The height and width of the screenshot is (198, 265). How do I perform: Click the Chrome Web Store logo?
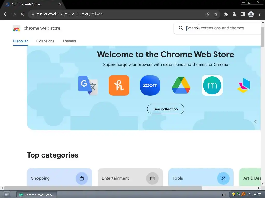17,28
